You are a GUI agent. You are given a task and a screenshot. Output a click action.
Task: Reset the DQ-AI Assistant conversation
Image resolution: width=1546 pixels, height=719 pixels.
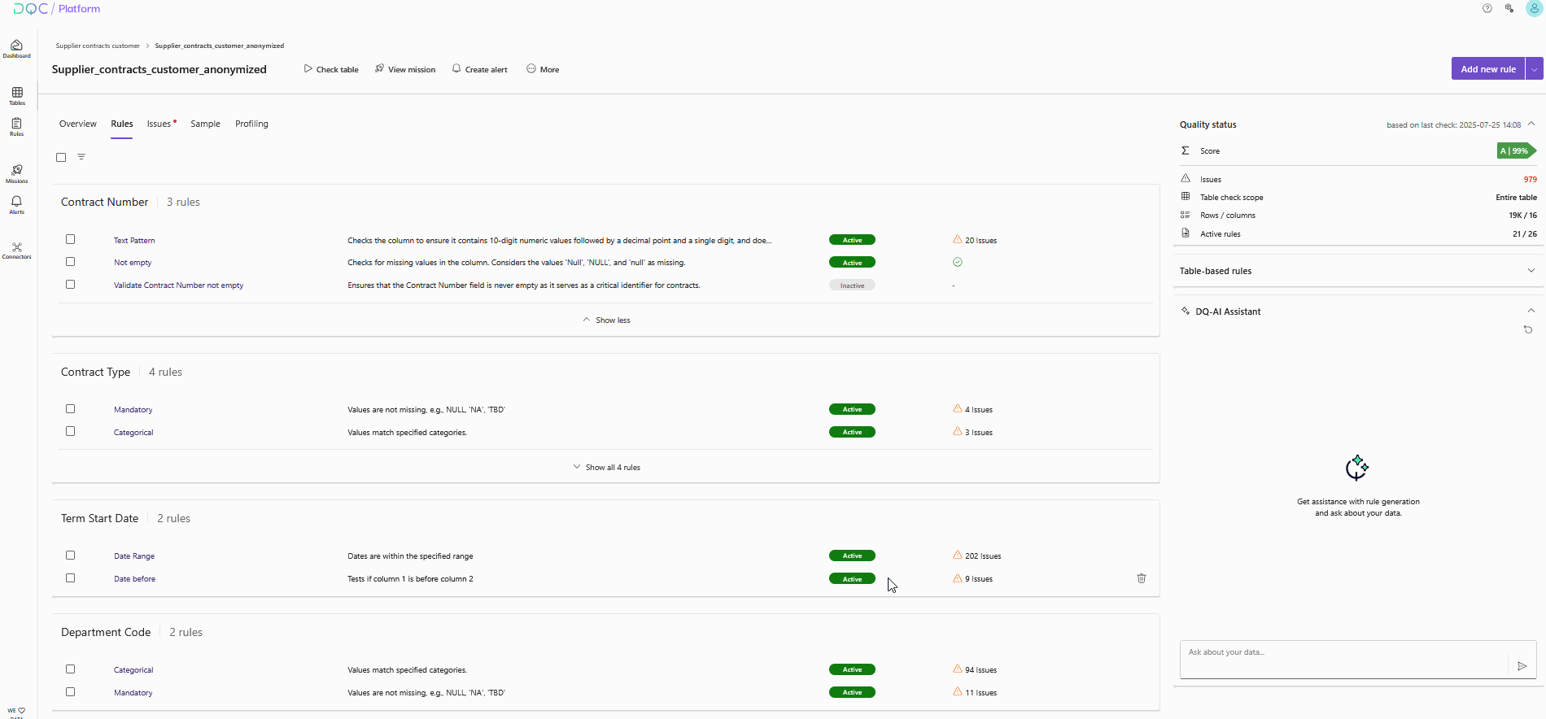(1528, 329)
